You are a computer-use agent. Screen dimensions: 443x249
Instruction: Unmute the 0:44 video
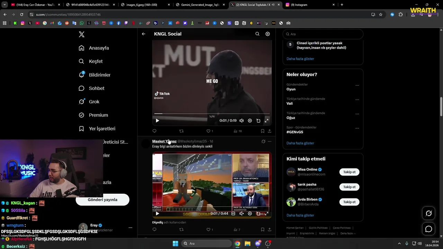click(242, 214)
